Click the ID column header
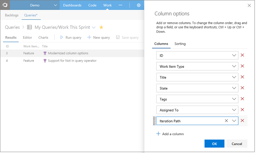This screenshot has height=153, width=256. (x=7, y=46)
